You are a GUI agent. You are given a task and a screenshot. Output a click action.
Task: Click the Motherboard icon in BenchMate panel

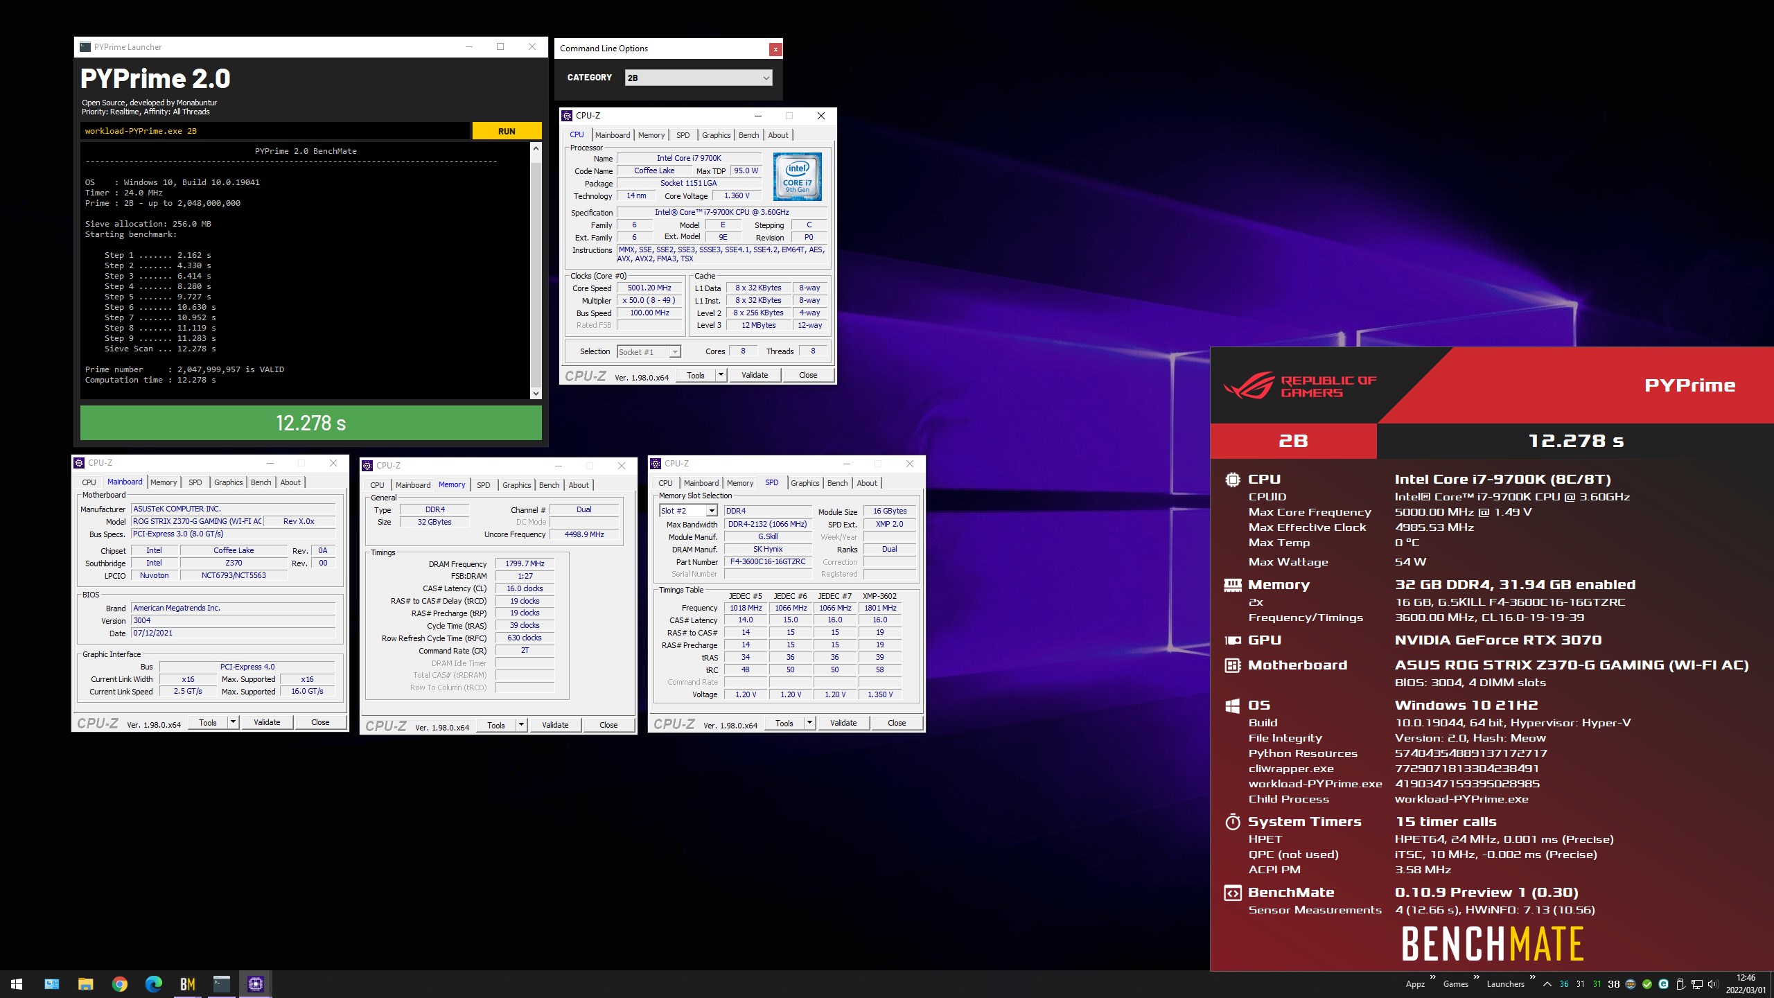pyautogui.click(x=1232, y=665)
